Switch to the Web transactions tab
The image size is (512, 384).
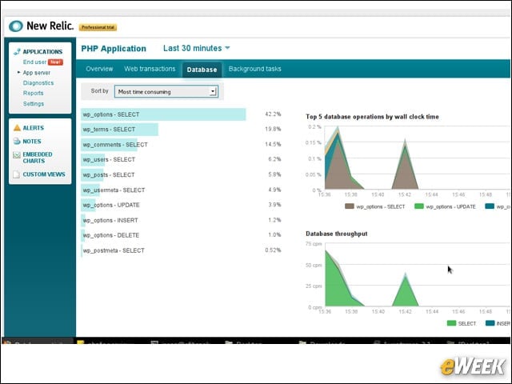click(150, 69)
